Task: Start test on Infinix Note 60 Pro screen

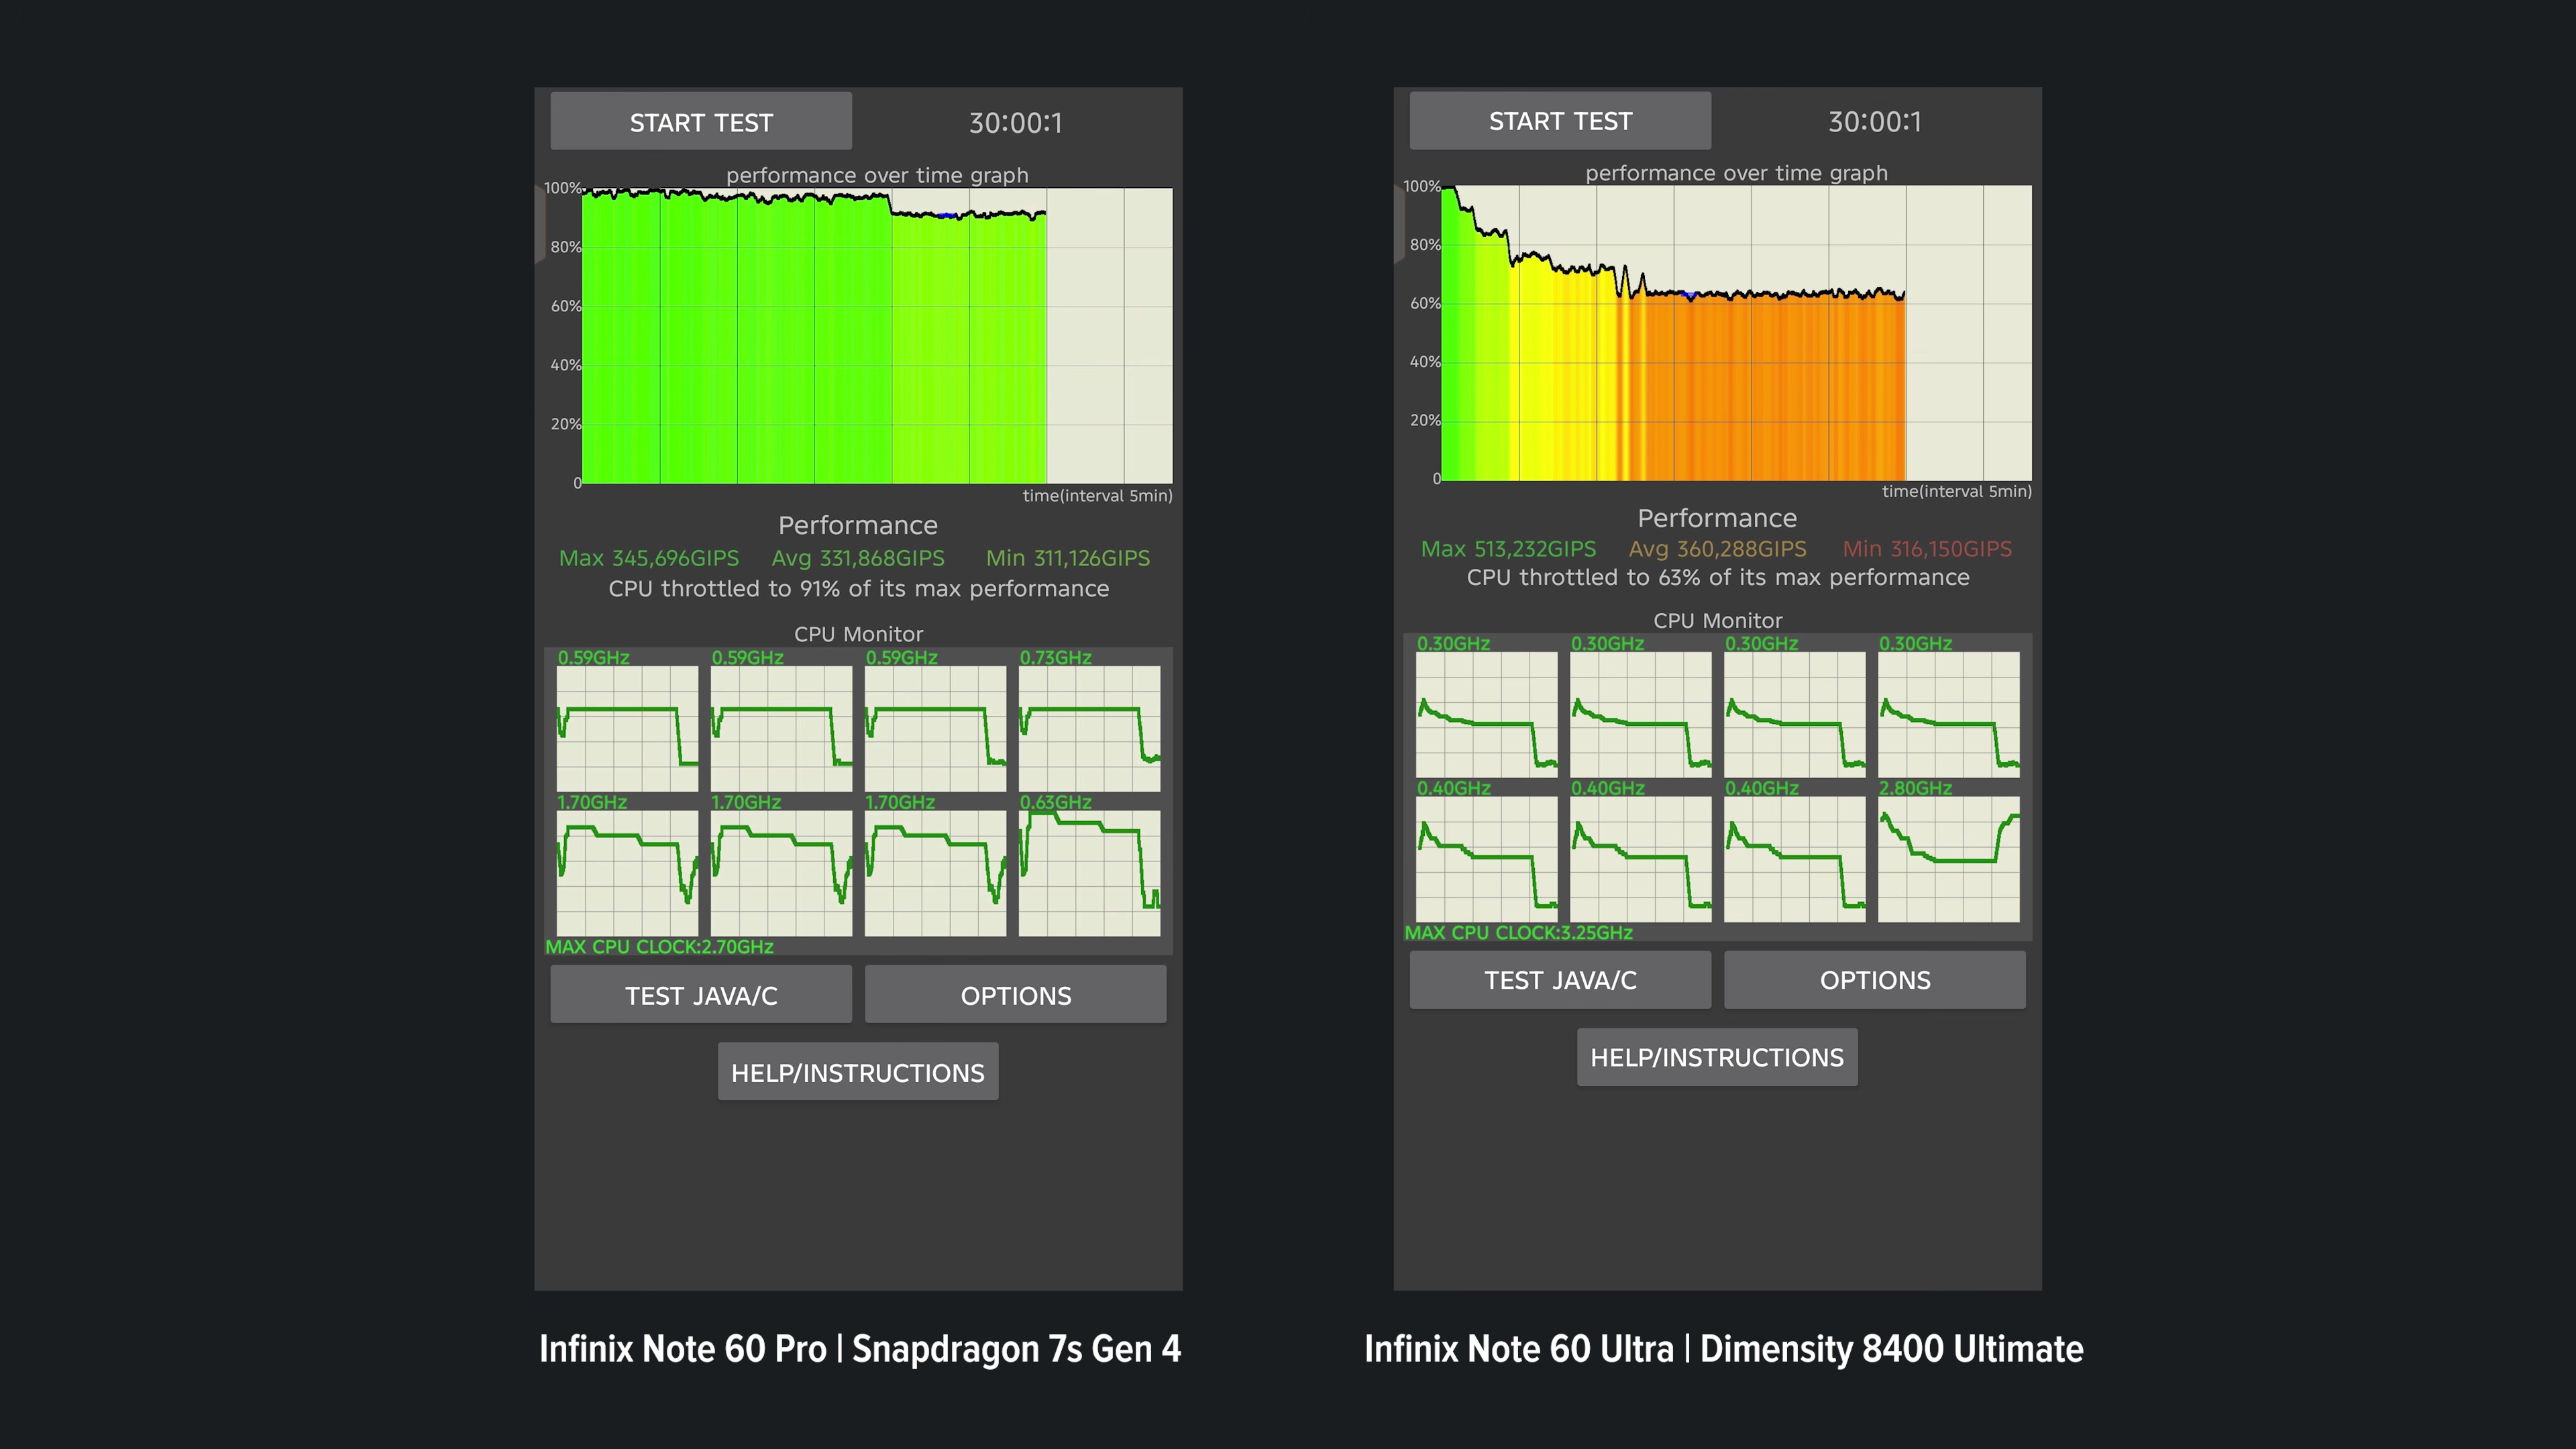Action: 701,122
